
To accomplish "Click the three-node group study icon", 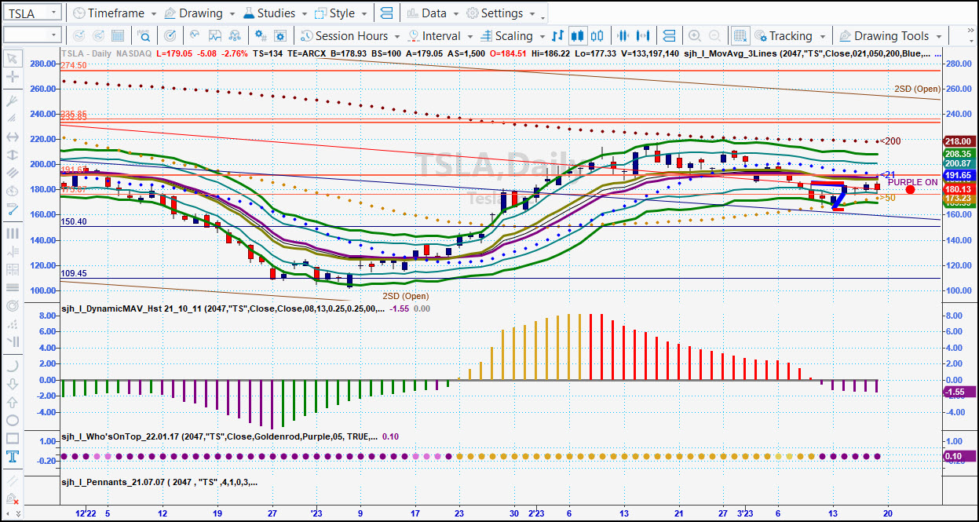I will 236,35.
